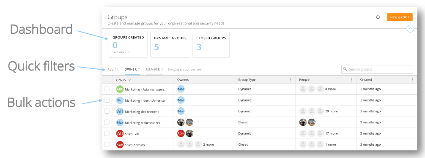
Task: Click the Mar owner avatar in Asia managers row
Action: click(x=181, y=89)
